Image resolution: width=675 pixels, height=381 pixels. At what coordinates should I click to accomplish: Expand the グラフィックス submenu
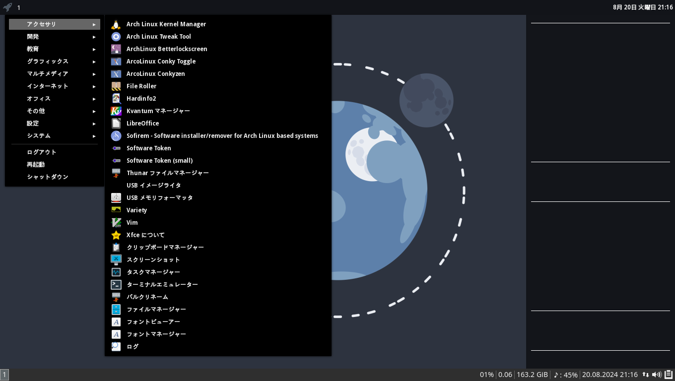[x=48, y=61]
